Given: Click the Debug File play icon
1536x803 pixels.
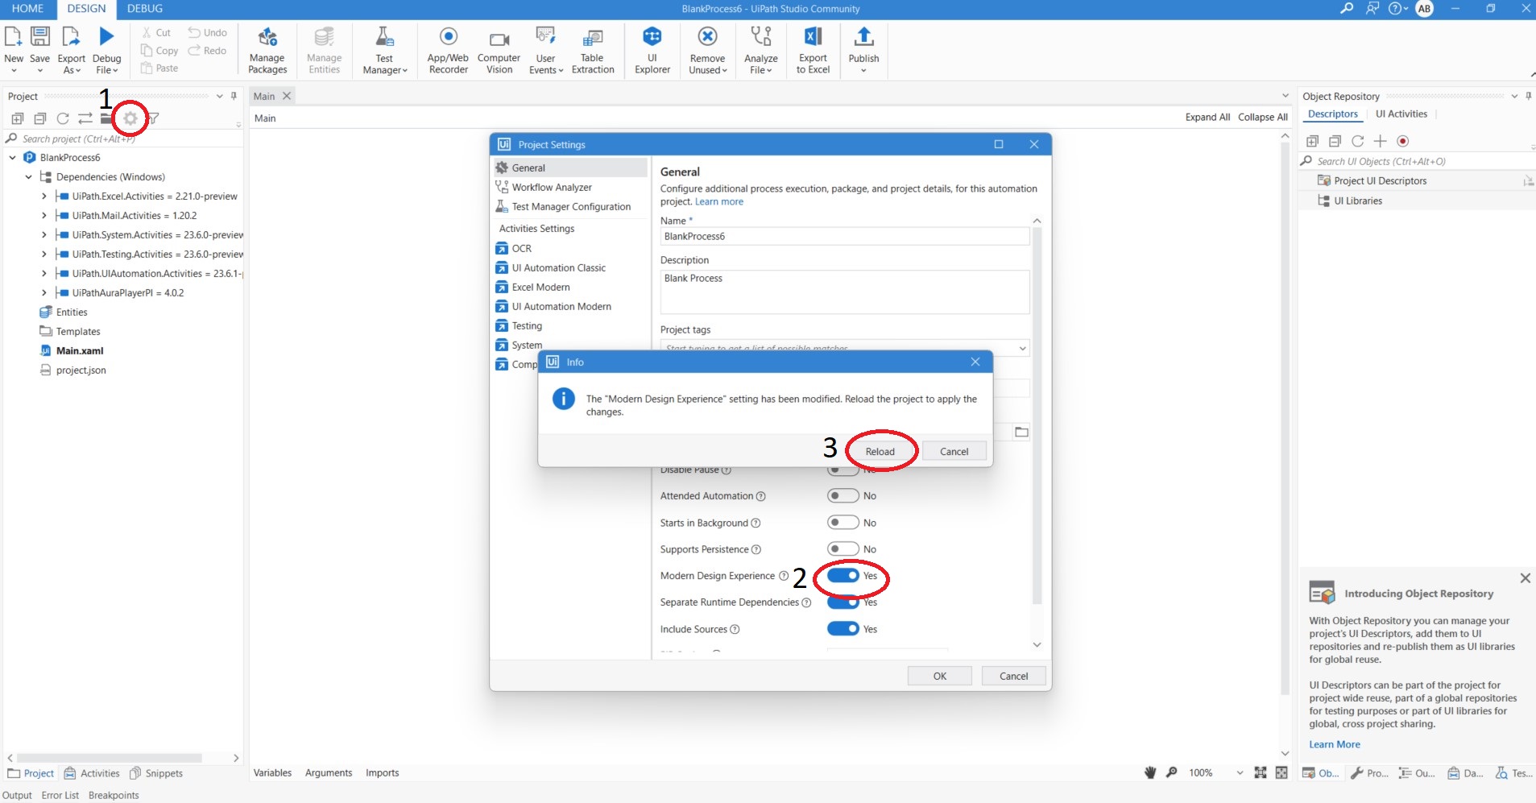Looking at the screenshot, I should point(106,36).
